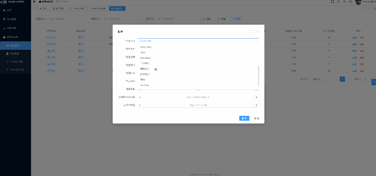Close the 新增 dialog with the X icon
The image size is (376, 176).
(x=258, y=32)
